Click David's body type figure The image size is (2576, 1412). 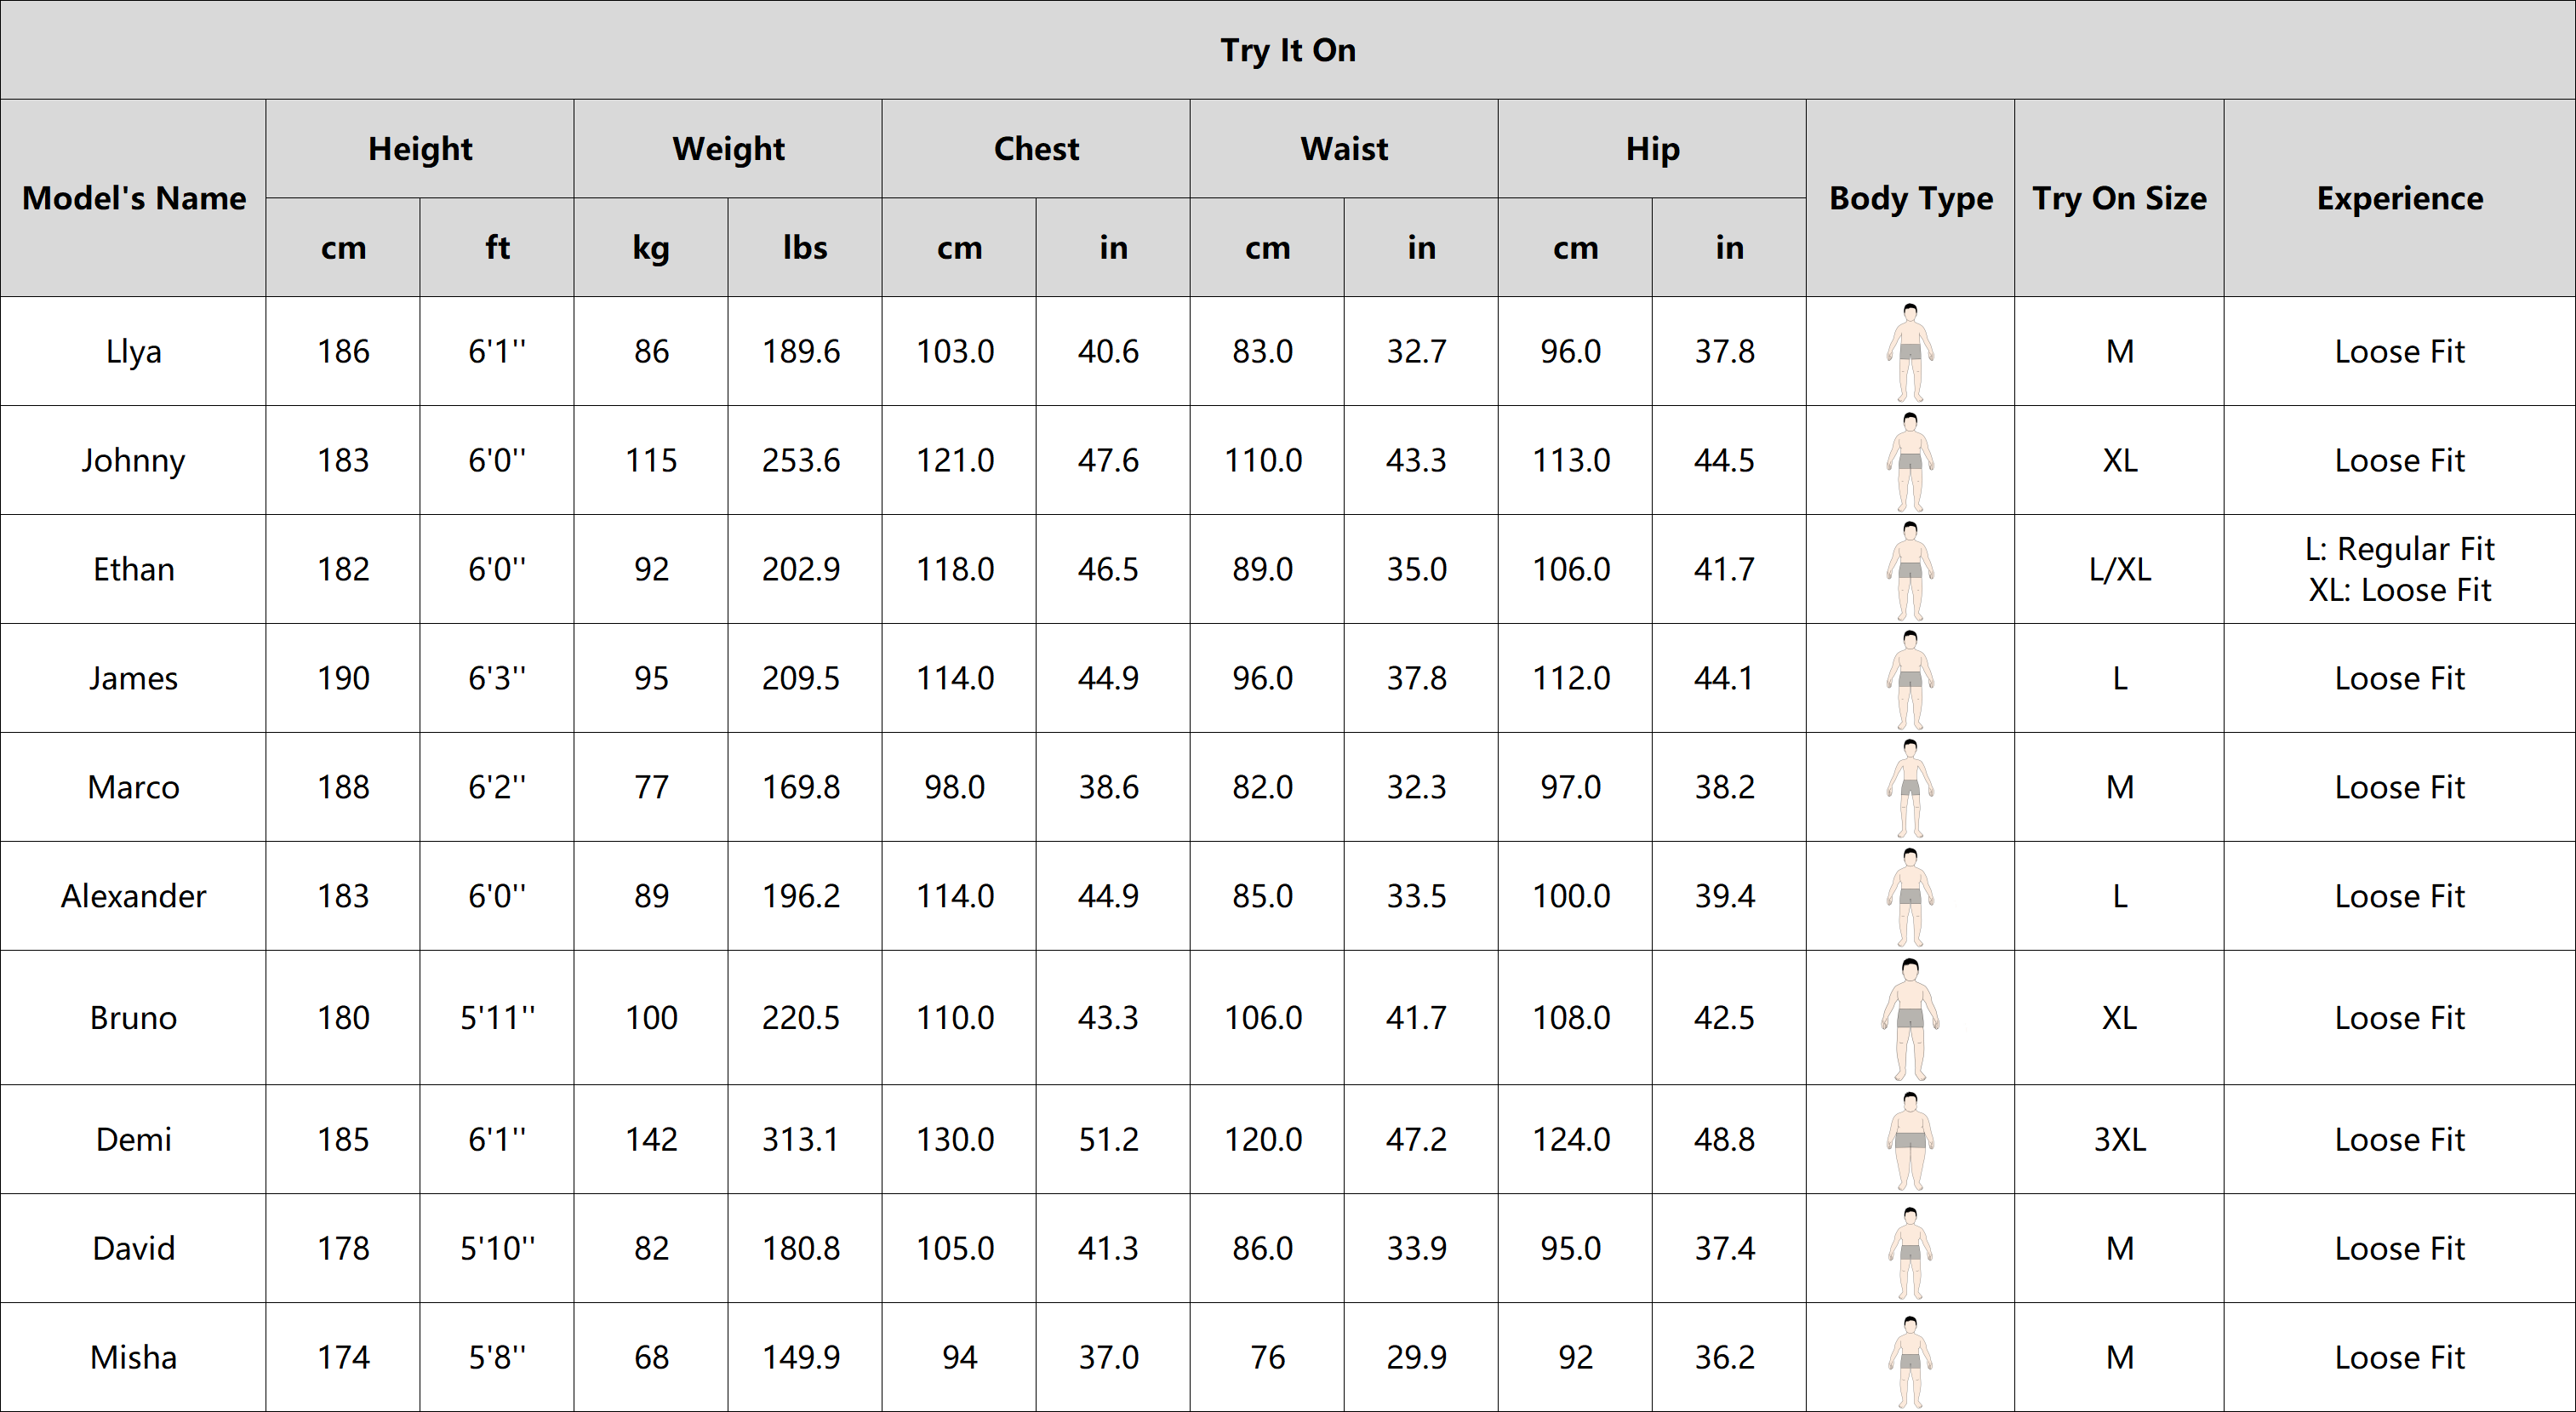point(1910,1252)
